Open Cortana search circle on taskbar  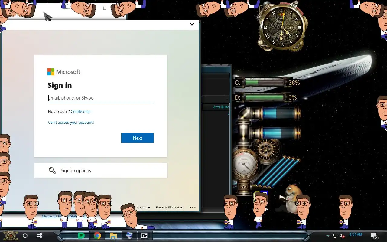[x=25, y=236]
